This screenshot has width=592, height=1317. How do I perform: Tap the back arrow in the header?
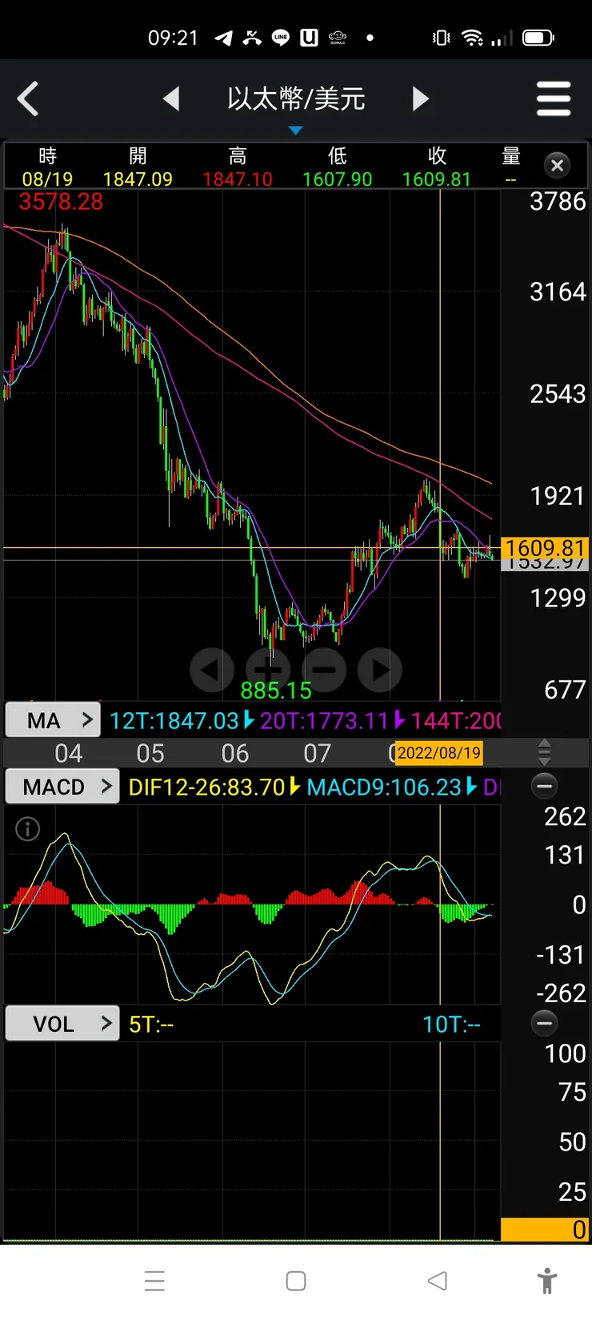(x=28, y=99)
